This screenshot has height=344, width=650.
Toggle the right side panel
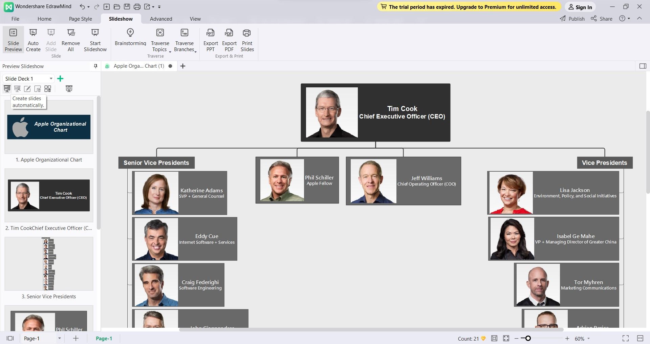pos(643,66)
